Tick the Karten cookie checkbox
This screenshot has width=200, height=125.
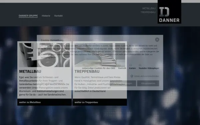(x=131, y=65)
